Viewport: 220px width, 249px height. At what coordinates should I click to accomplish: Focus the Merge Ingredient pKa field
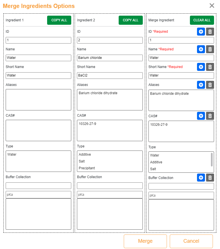coord(181,196)
